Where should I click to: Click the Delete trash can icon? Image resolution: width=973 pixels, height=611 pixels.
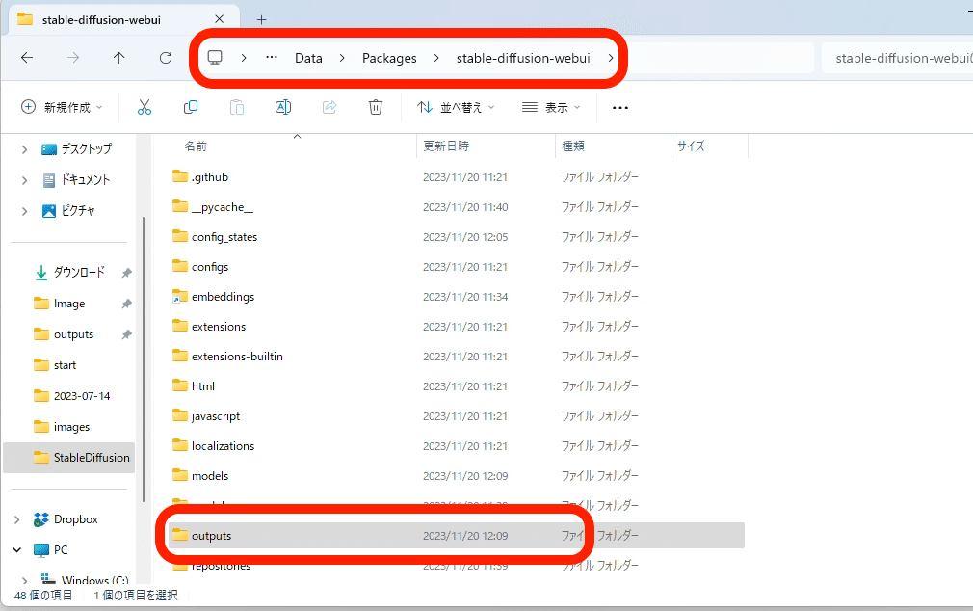(x=376, y=107)
